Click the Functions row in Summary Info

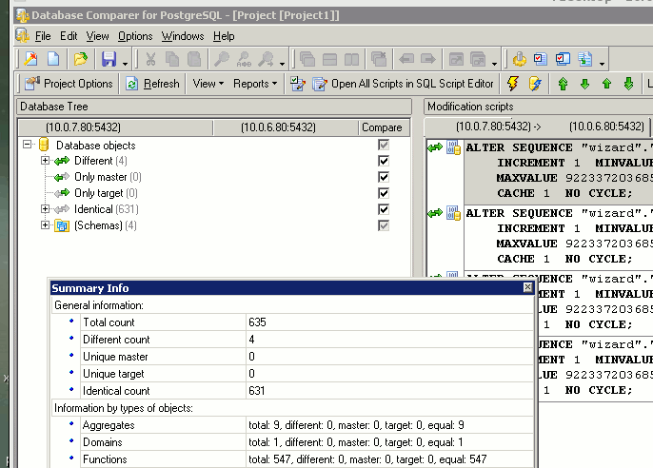click(x=292, y=459)
